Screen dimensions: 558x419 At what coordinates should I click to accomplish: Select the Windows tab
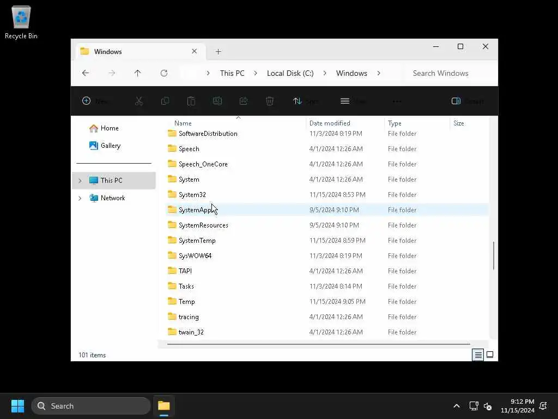[x=140, y=52]
